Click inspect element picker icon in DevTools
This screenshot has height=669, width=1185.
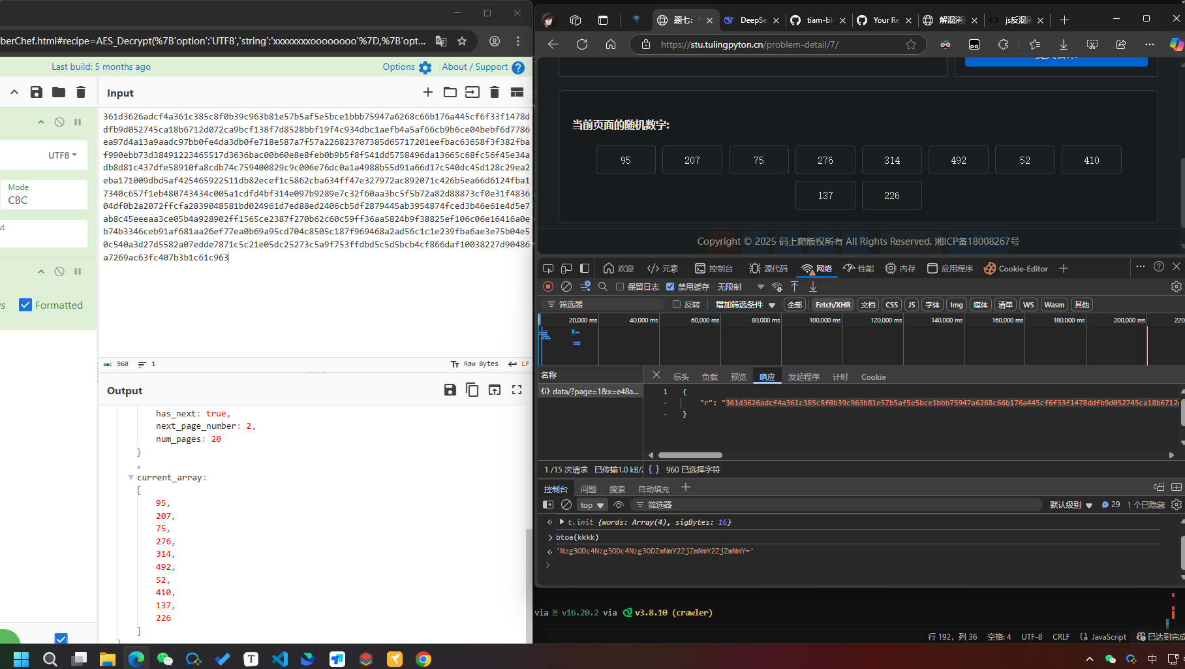[x=548, y=268]
